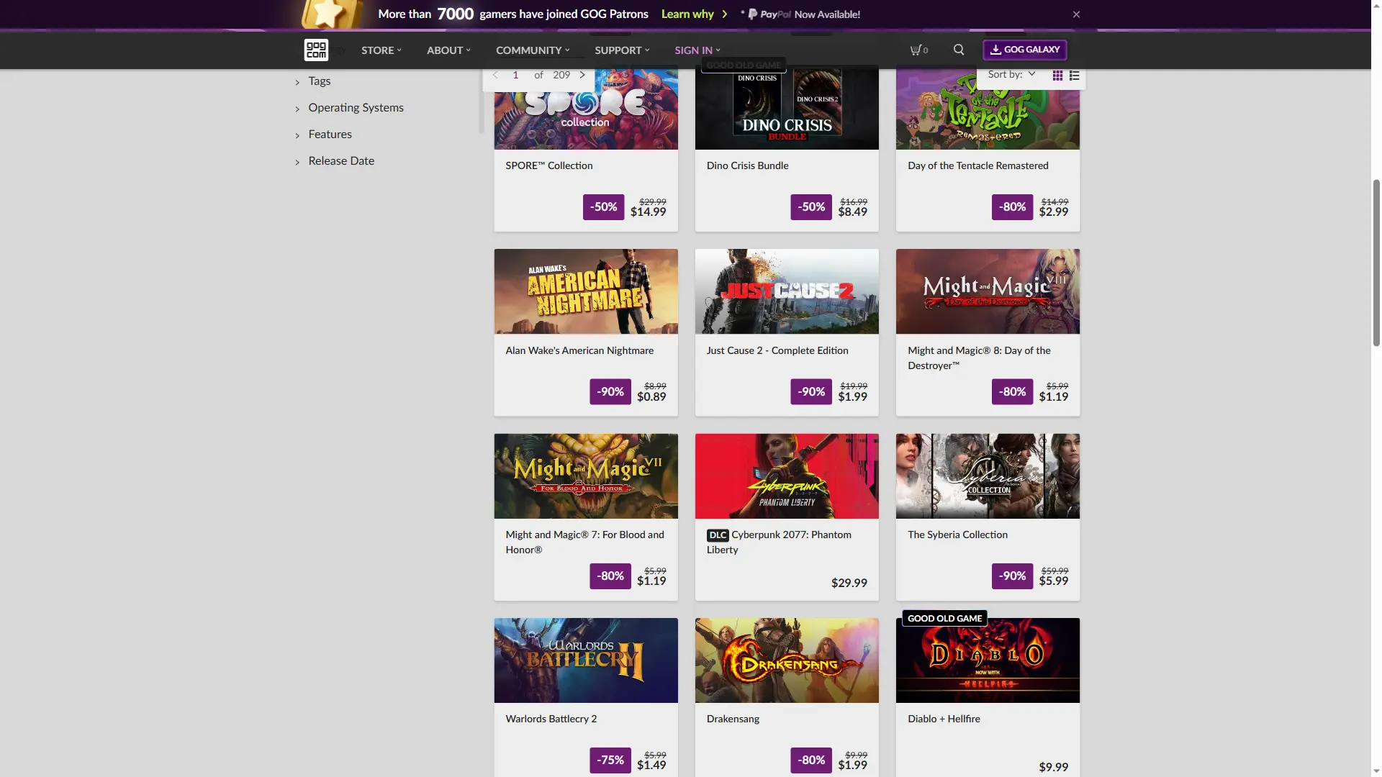Open the Community menu
This screenshot has width=1382, height=777.
coord(532,50)
